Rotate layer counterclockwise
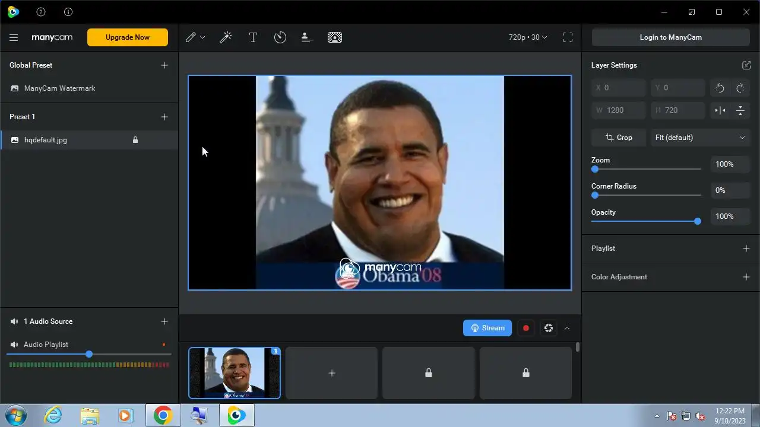The height and width of the screenshot is (427, 760). 720,88
